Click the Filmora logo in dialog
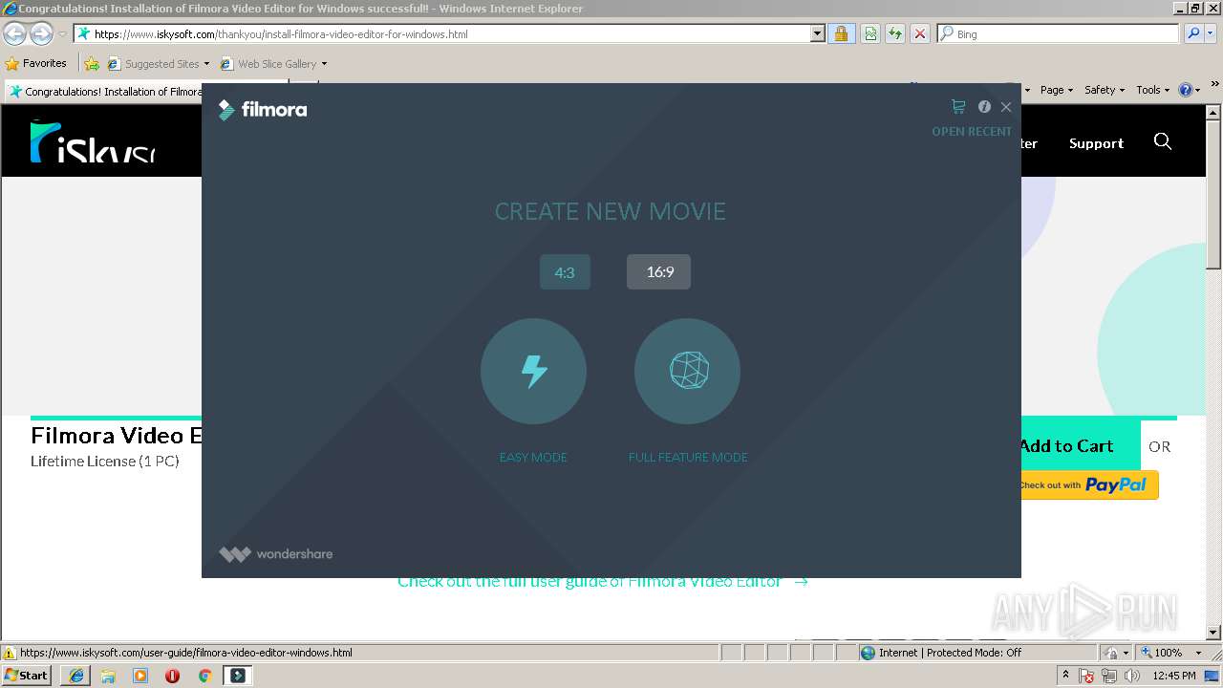 [263, 110]
